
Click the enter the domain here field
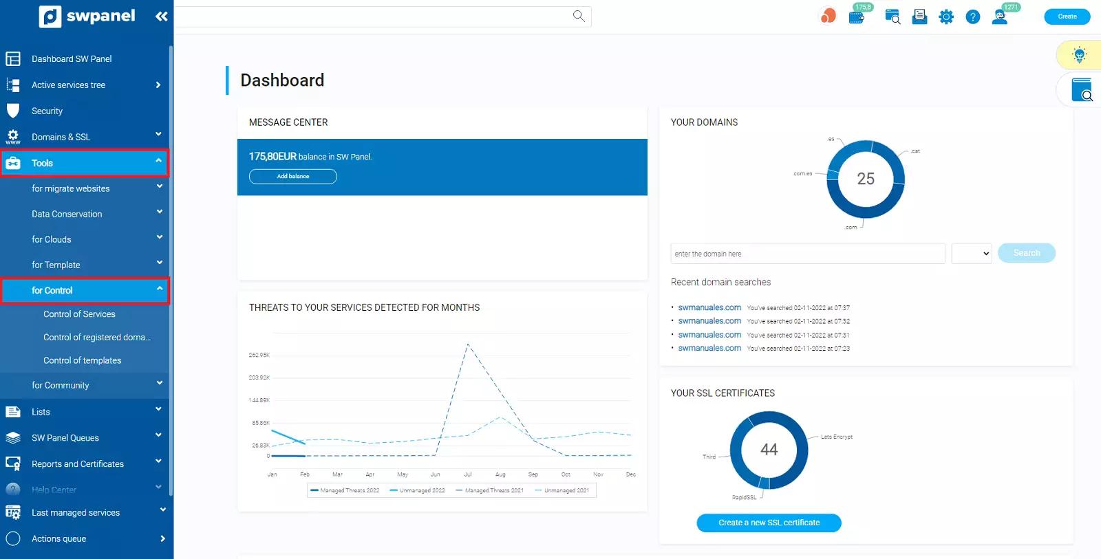[807, 254]
